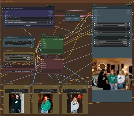Click the prompt text box of the red TextEncode node
This screenshot has width=134, height=116.
[x=52, y=71]
